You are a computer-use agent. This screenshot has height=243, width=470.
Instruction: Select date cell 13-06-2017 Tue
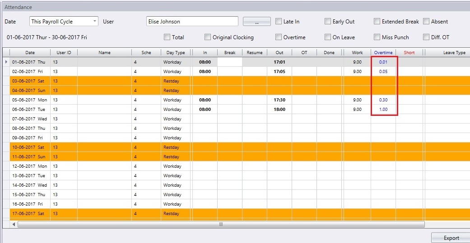(x=30, y=176)
